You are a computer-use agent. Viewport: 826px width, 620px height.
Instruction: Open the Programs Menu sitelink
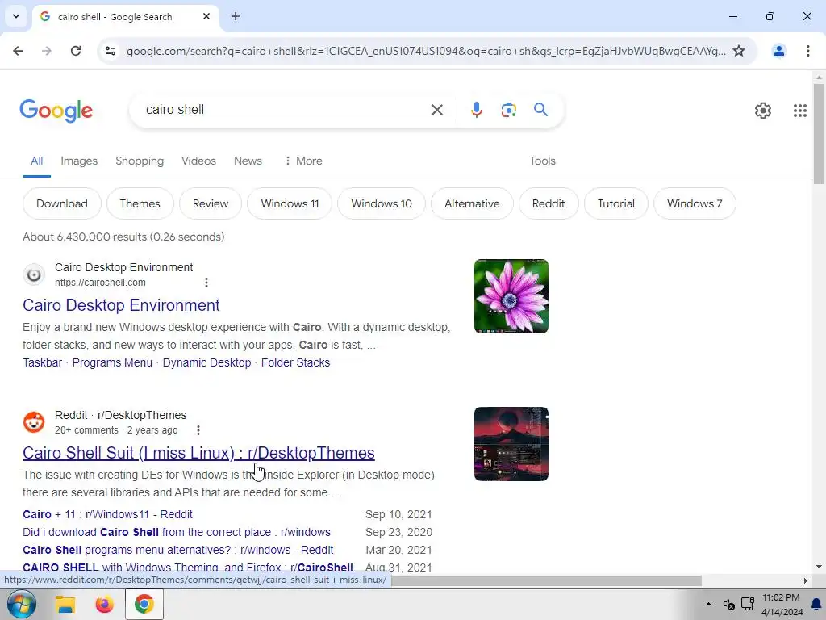pyautogui.click(x=112, y=362)
